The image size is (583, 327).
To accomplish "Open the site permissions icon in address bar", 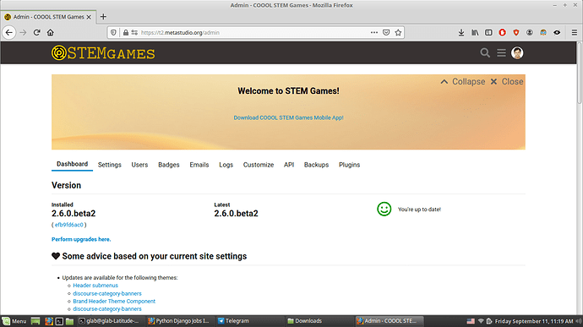I will click(134, 33).
